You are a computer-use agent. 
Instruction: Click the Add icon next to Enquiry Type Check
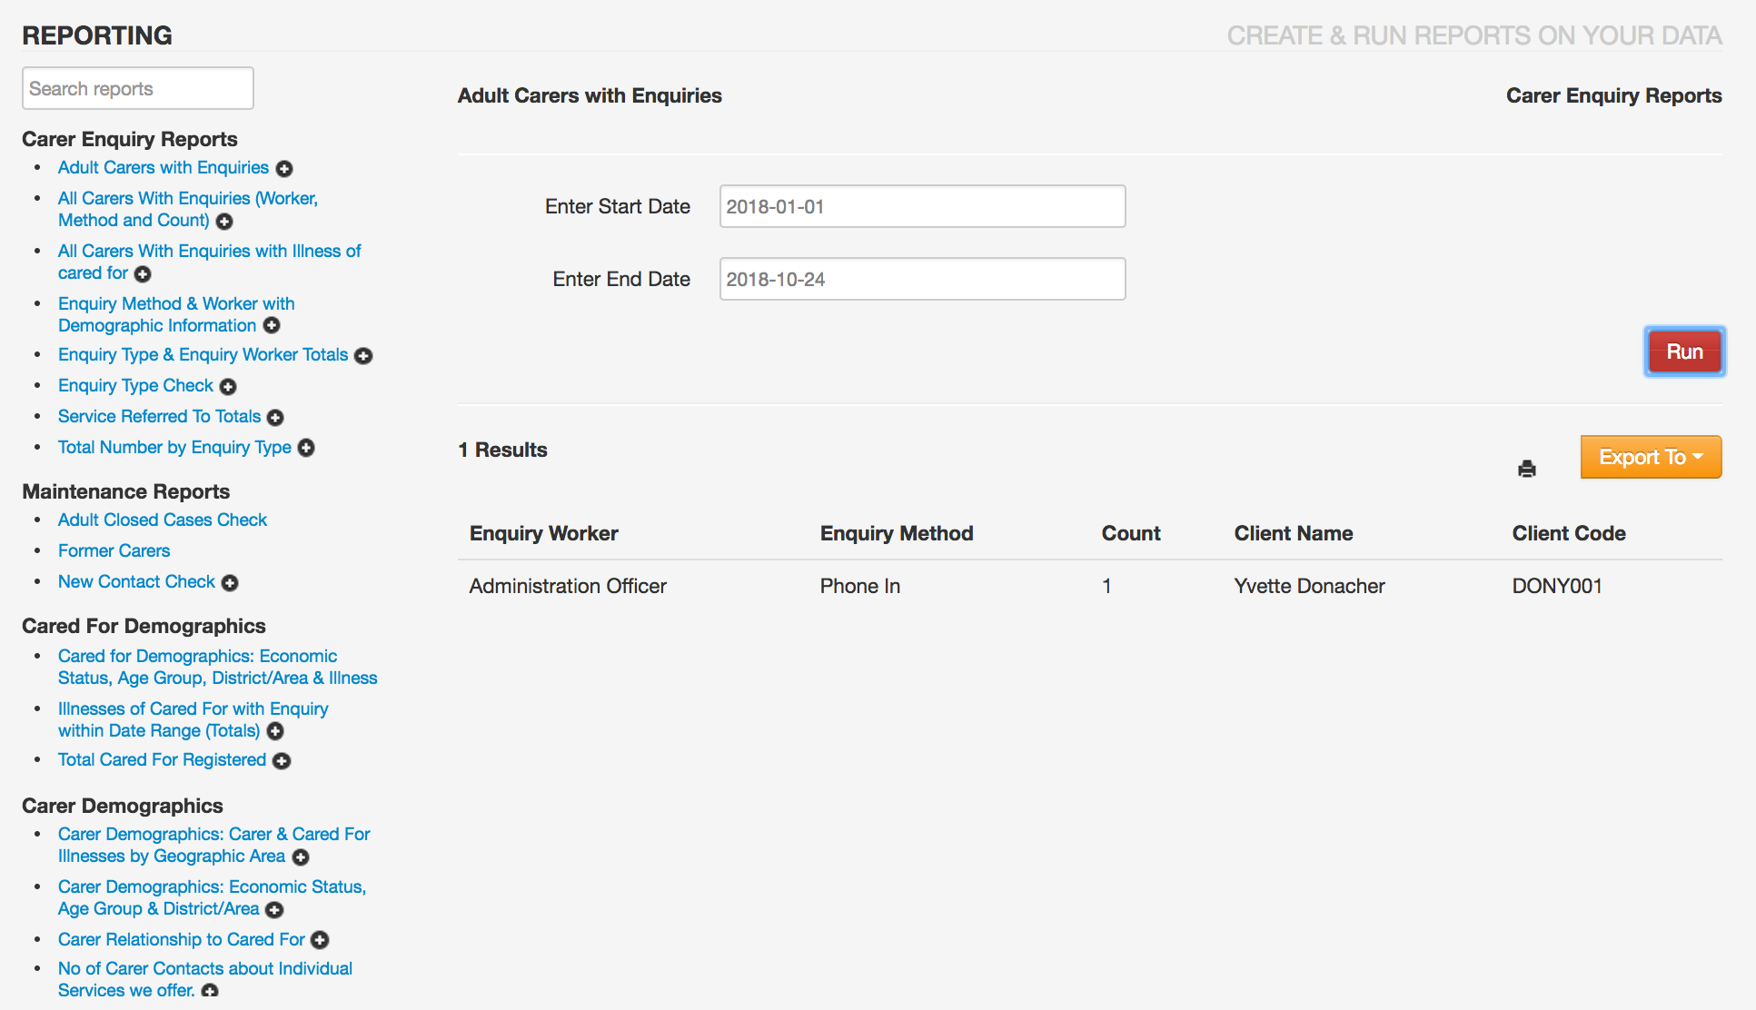pos(229,386)
